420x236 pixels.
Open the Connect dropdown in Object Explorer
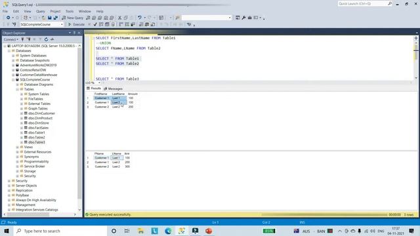tap(11, 39)
